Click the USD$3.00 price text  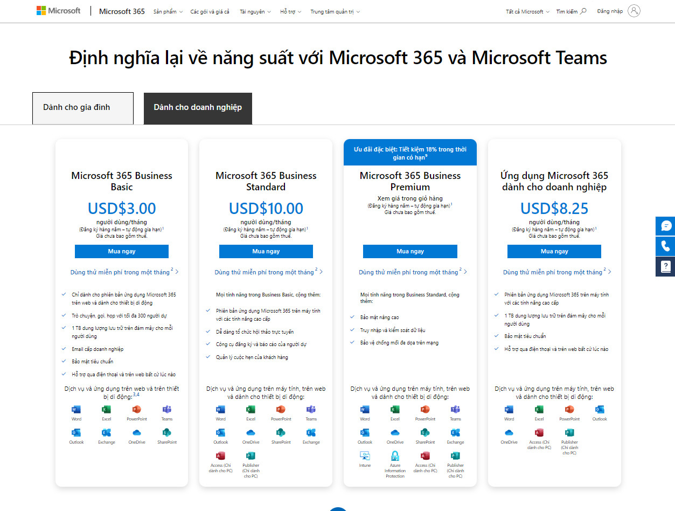(x=122, y=208)
